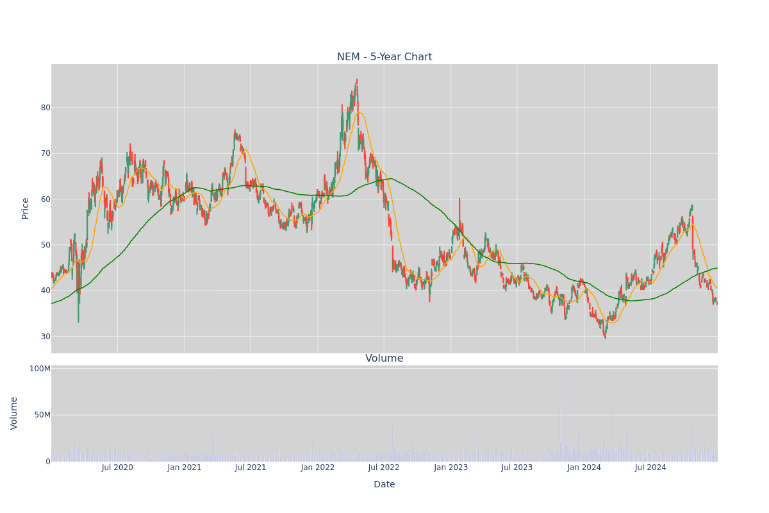Click the 'Jan 2024' date tick label

(584, 467)
